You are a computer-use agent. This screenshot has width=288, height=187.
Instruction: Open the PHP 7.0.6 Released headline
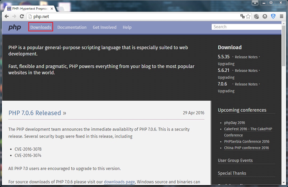(x=37, y=113)
